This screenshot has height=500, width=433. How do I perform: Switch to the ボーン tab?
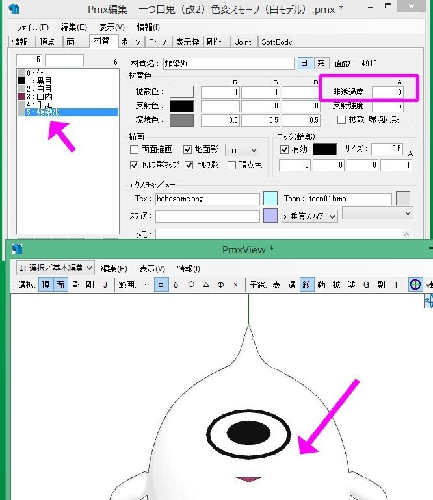coord(131,42)
